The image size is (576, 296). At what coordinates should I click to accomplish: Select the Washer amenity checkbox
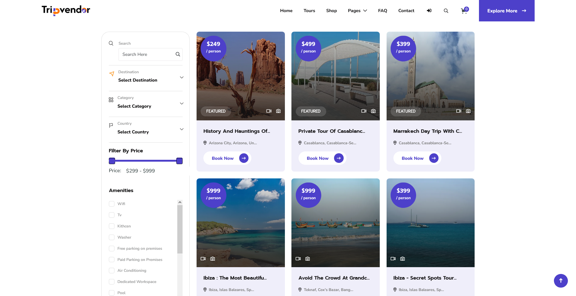112,237
